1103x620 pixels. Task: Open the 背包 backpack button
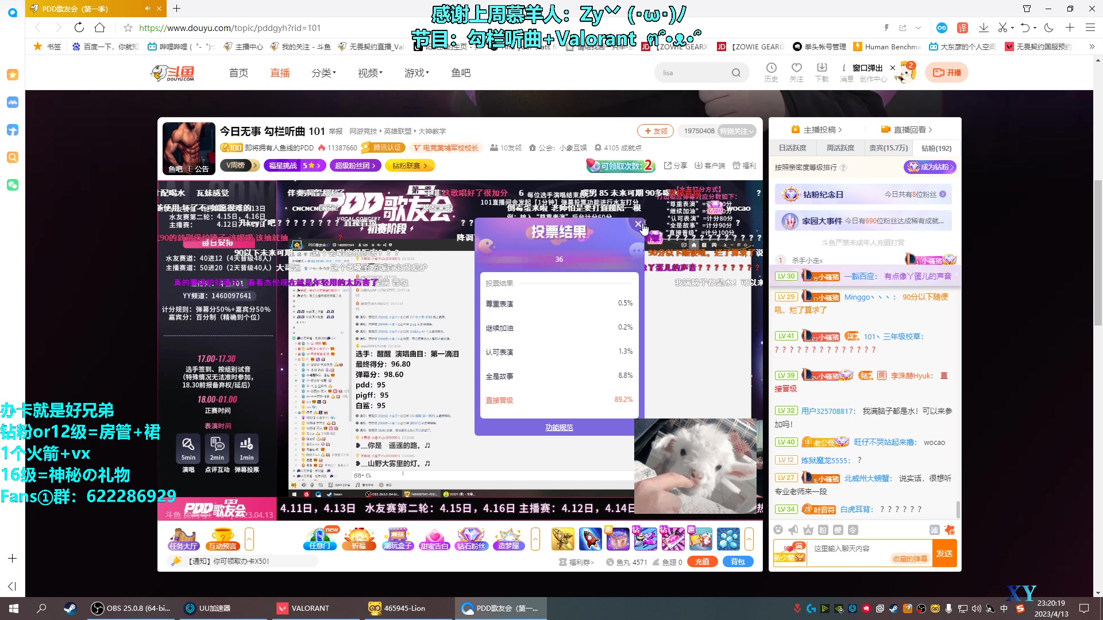(738, 562)
